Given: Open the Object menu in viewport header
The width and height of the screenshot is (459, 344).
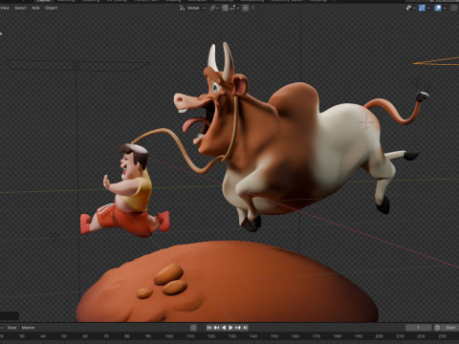Looking at the screenshot, I should pos(51,8).
